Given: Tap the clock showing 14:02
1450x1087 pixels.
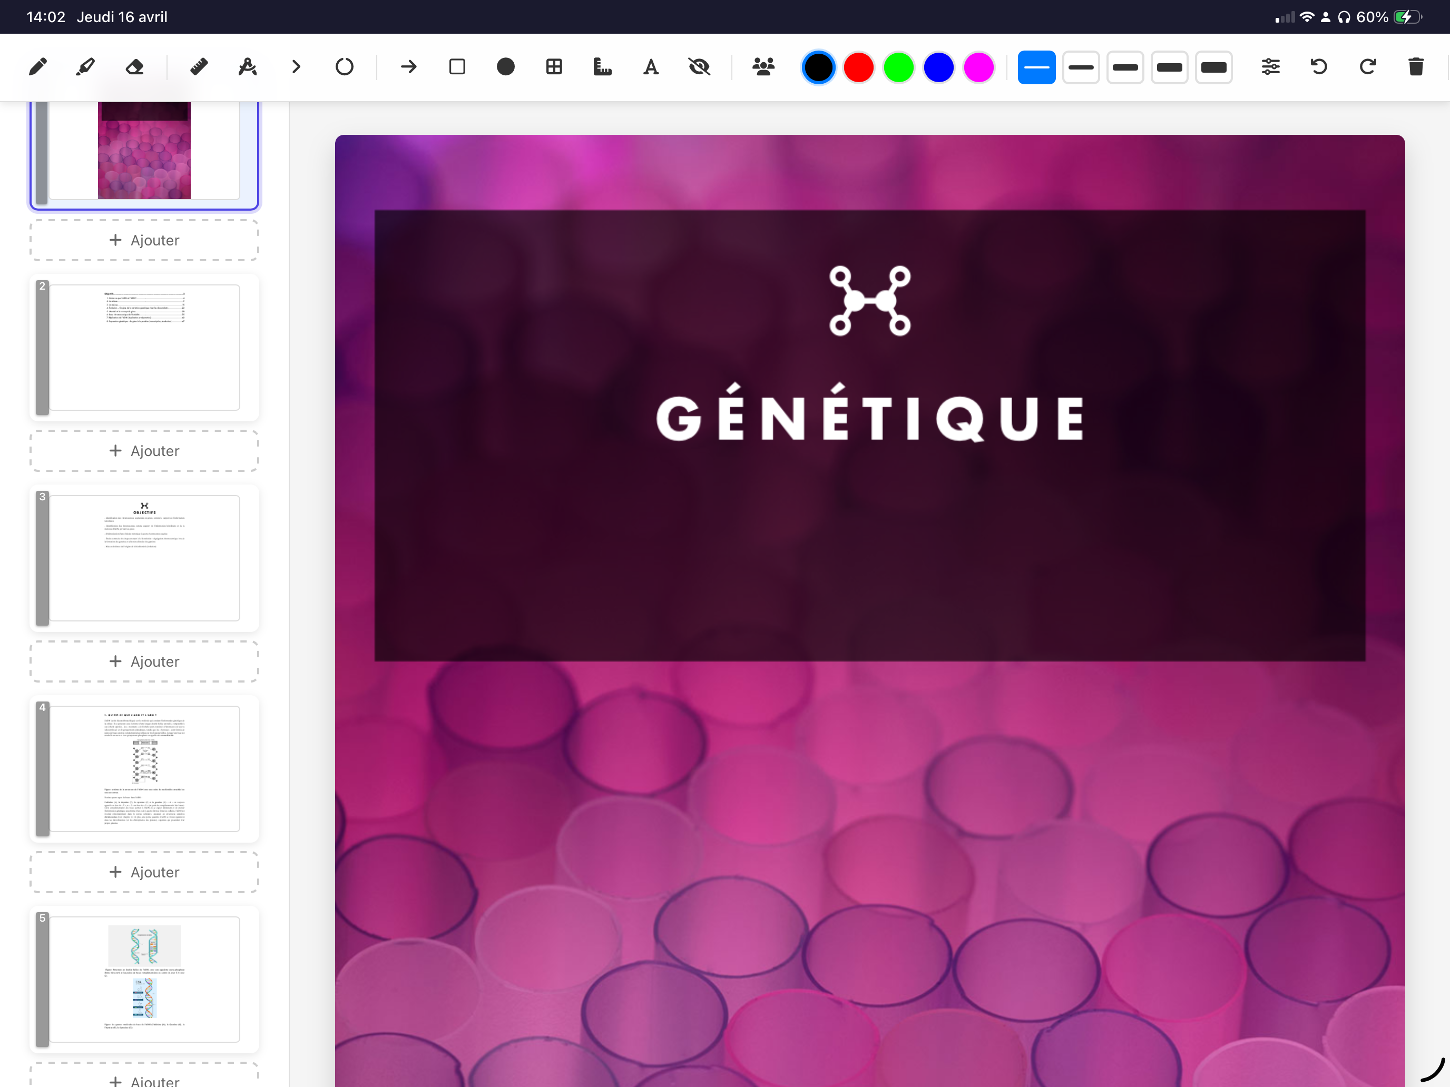Looking at the screenshot, I should [46, 17].
